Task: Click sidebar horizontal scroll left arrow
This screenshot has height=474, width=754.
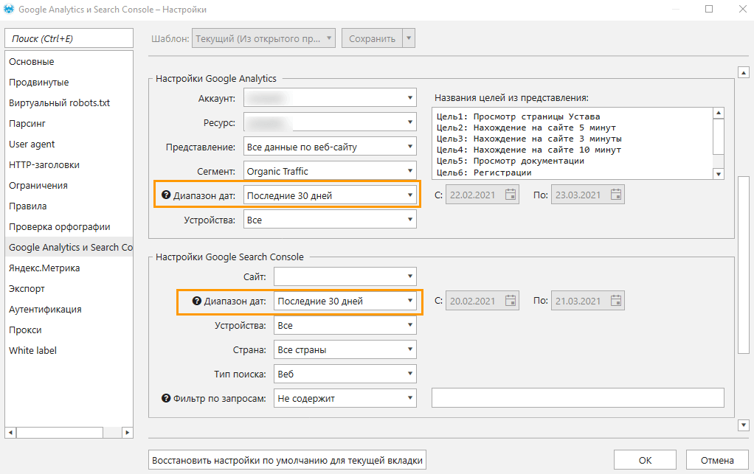Action: coord(10,432)
